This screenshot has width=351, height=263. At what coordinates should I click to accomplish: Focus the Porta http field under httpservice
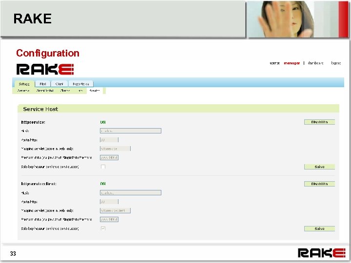tap(109, 140)
